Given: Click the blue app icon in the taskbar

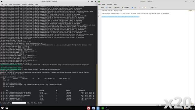Looking at the screenshot, I should point(98,108).
